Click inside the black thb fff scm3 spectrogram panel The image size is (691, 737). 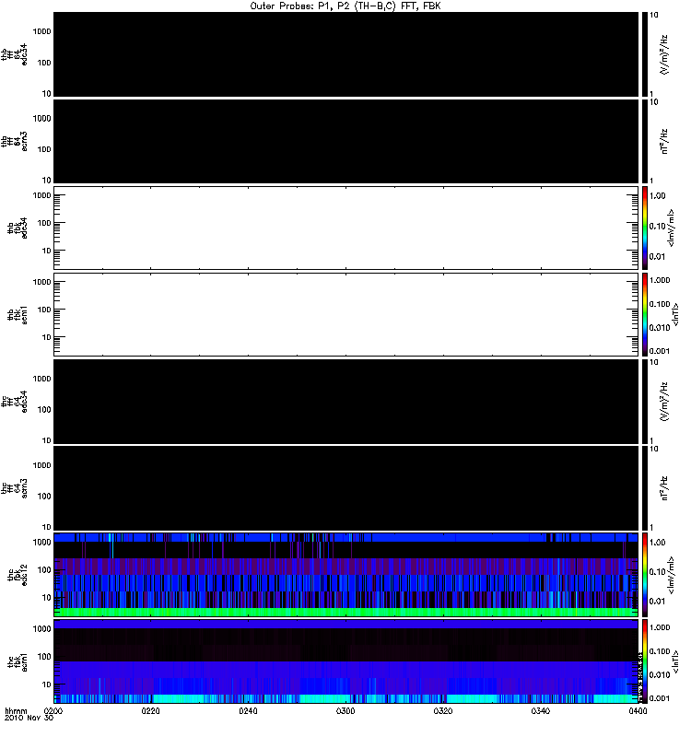tap(345, 141)
